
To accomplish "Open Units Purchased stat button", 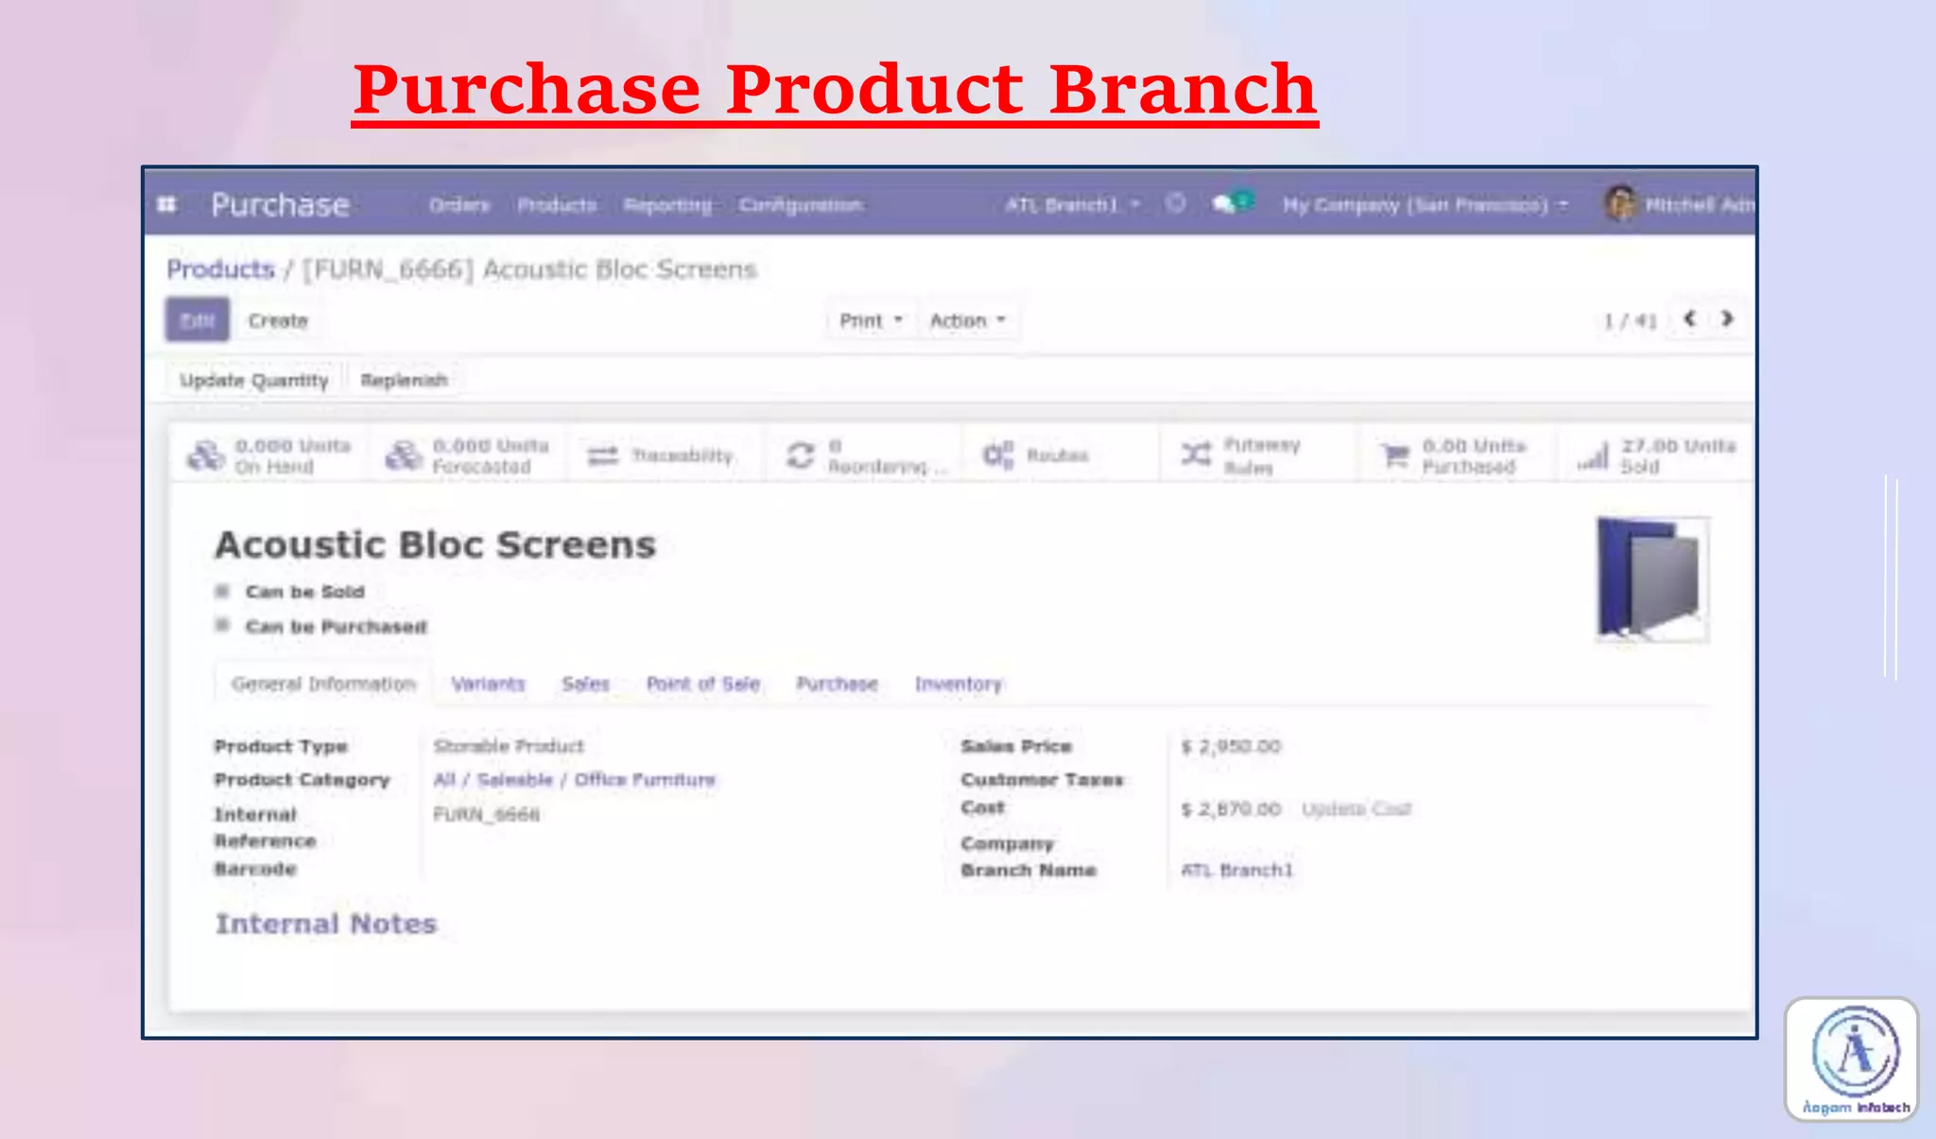I will coord(1455,456).
